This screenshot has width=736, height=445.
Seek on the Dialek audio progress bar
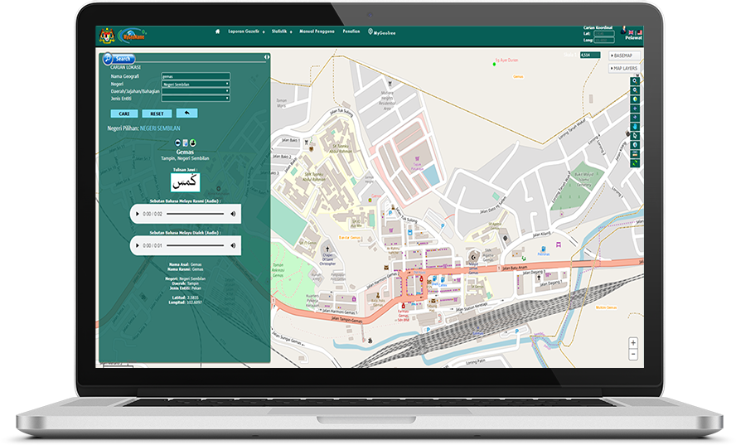195,245
